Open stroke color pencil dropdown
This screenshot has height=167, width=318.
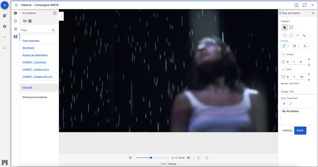click(x=286, y=46)
